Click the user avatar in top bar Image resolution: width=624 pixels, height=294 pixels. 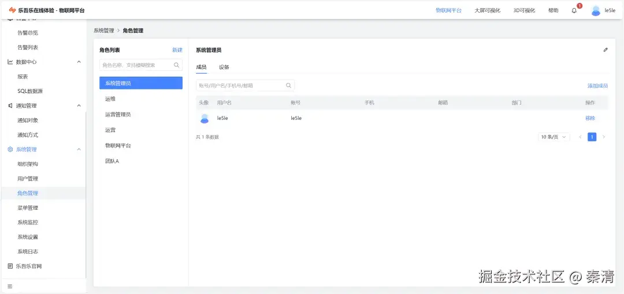595,11
